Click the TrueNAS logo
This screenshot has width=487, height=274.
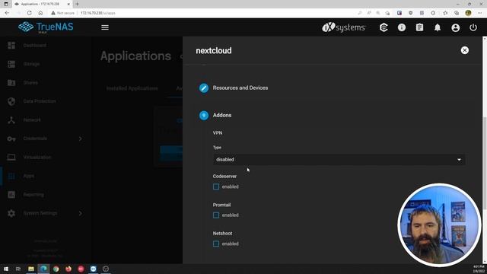pos(46,27)
